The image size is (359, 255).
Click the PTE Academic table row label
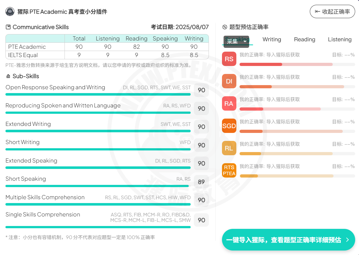[27, 47]
